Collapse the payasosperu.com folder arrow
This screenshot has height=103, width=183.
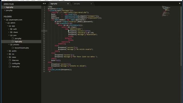(x=5, y=20)
